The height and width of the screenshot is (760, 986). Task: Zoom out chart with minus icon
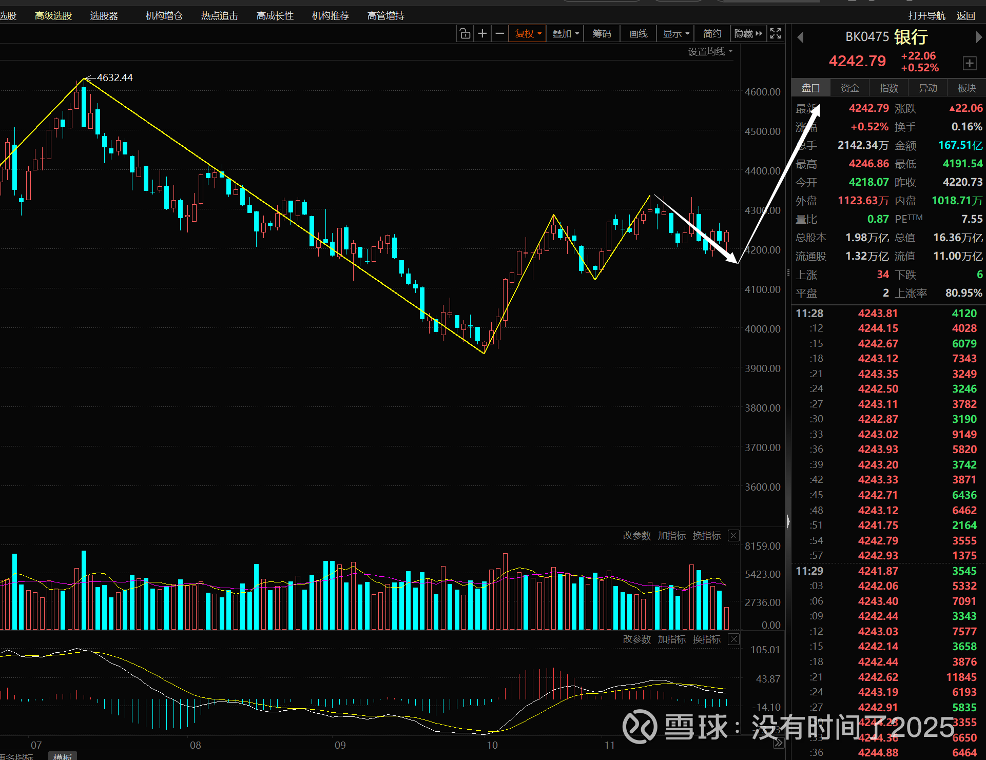499,34
